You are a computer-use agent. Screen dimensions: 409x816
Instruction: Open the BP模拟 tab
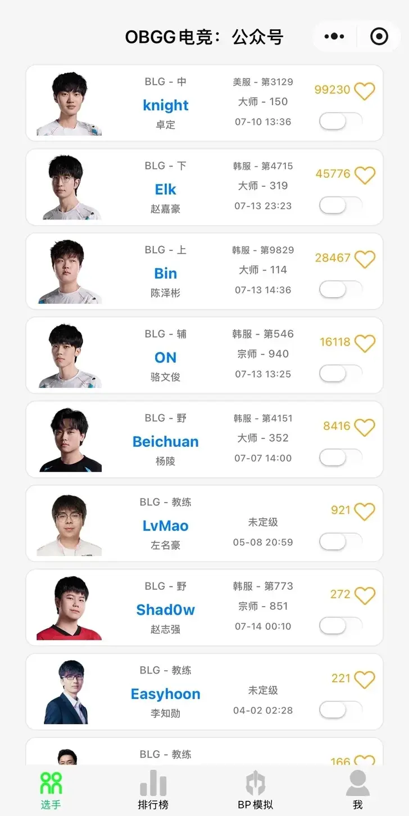point(255,789)
